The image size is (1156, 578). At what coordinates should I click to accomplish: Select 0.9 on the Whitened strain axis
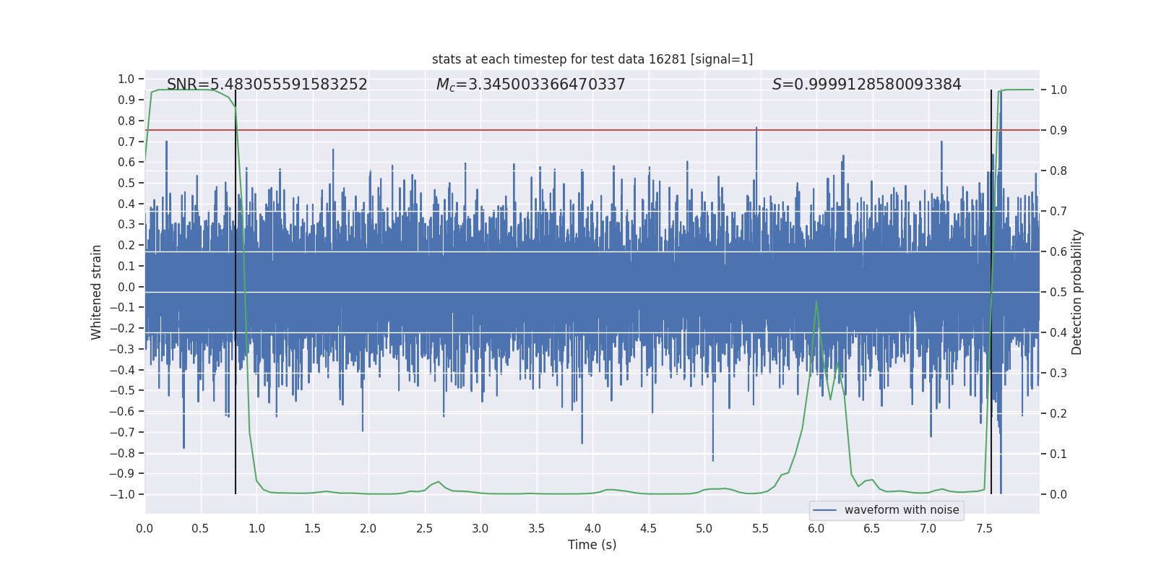(126, 100)
